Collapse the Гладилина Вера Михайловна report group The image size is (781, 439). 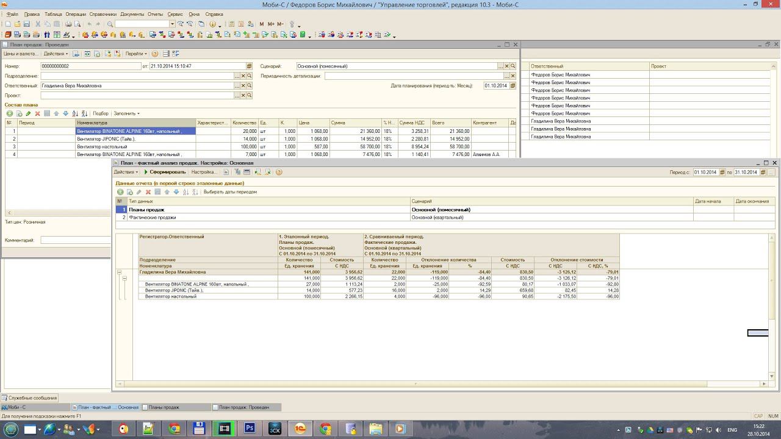pyautogui.click(x=120, y=272)
